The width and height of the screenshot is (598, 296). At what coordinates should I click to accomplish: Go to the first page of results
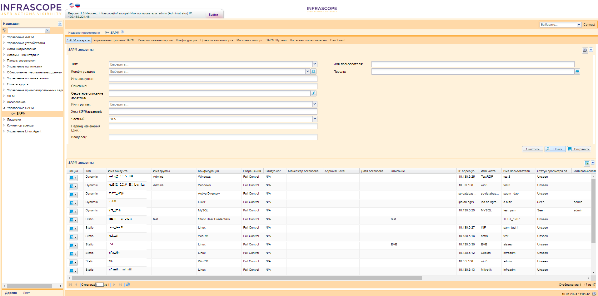pyautogui.click(x=70, y=284)
